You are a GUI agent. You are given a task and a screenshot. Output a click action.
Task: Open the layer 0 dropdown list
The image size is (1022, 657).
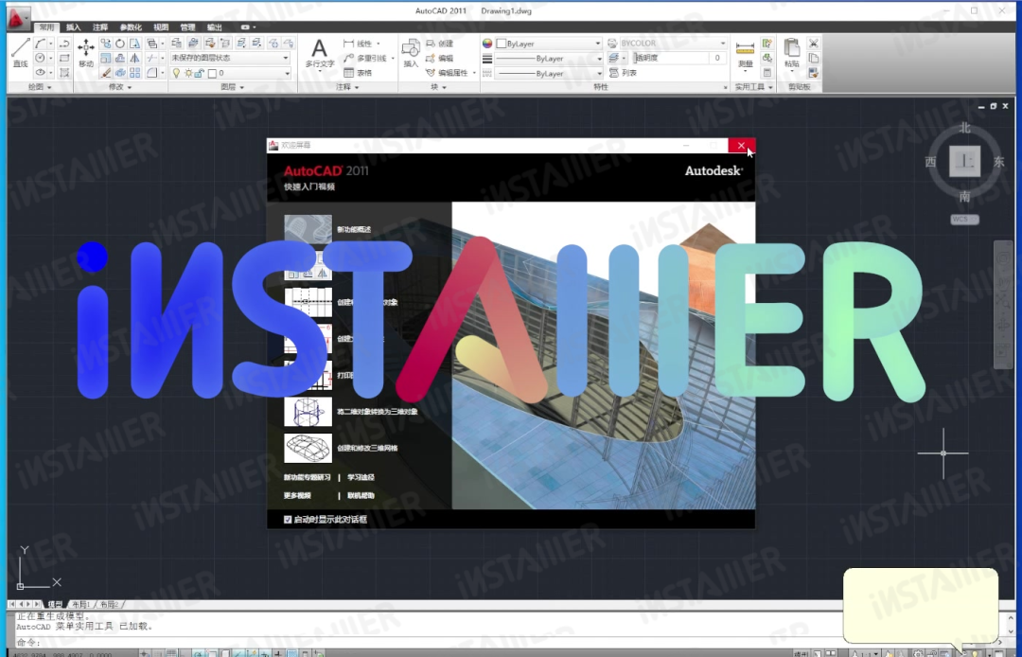point(287,74)
